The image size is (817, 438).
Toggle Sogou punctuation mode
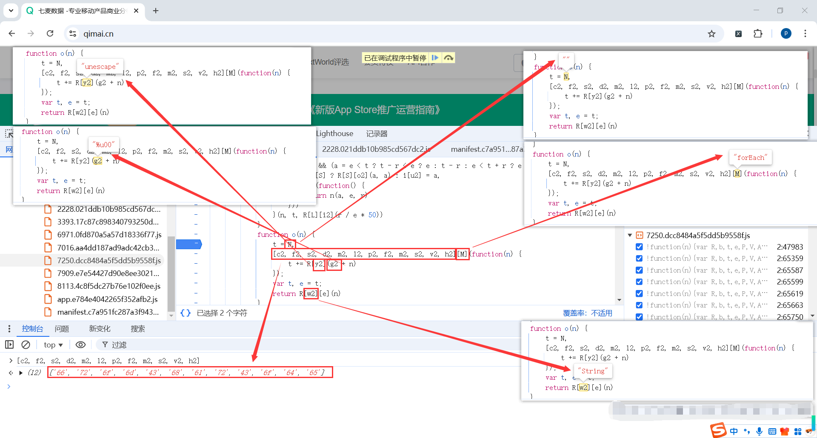coord(747,431)
